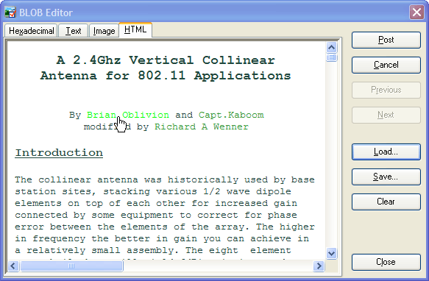
Task: Activate the HTML tab
Action: point(135,29)
